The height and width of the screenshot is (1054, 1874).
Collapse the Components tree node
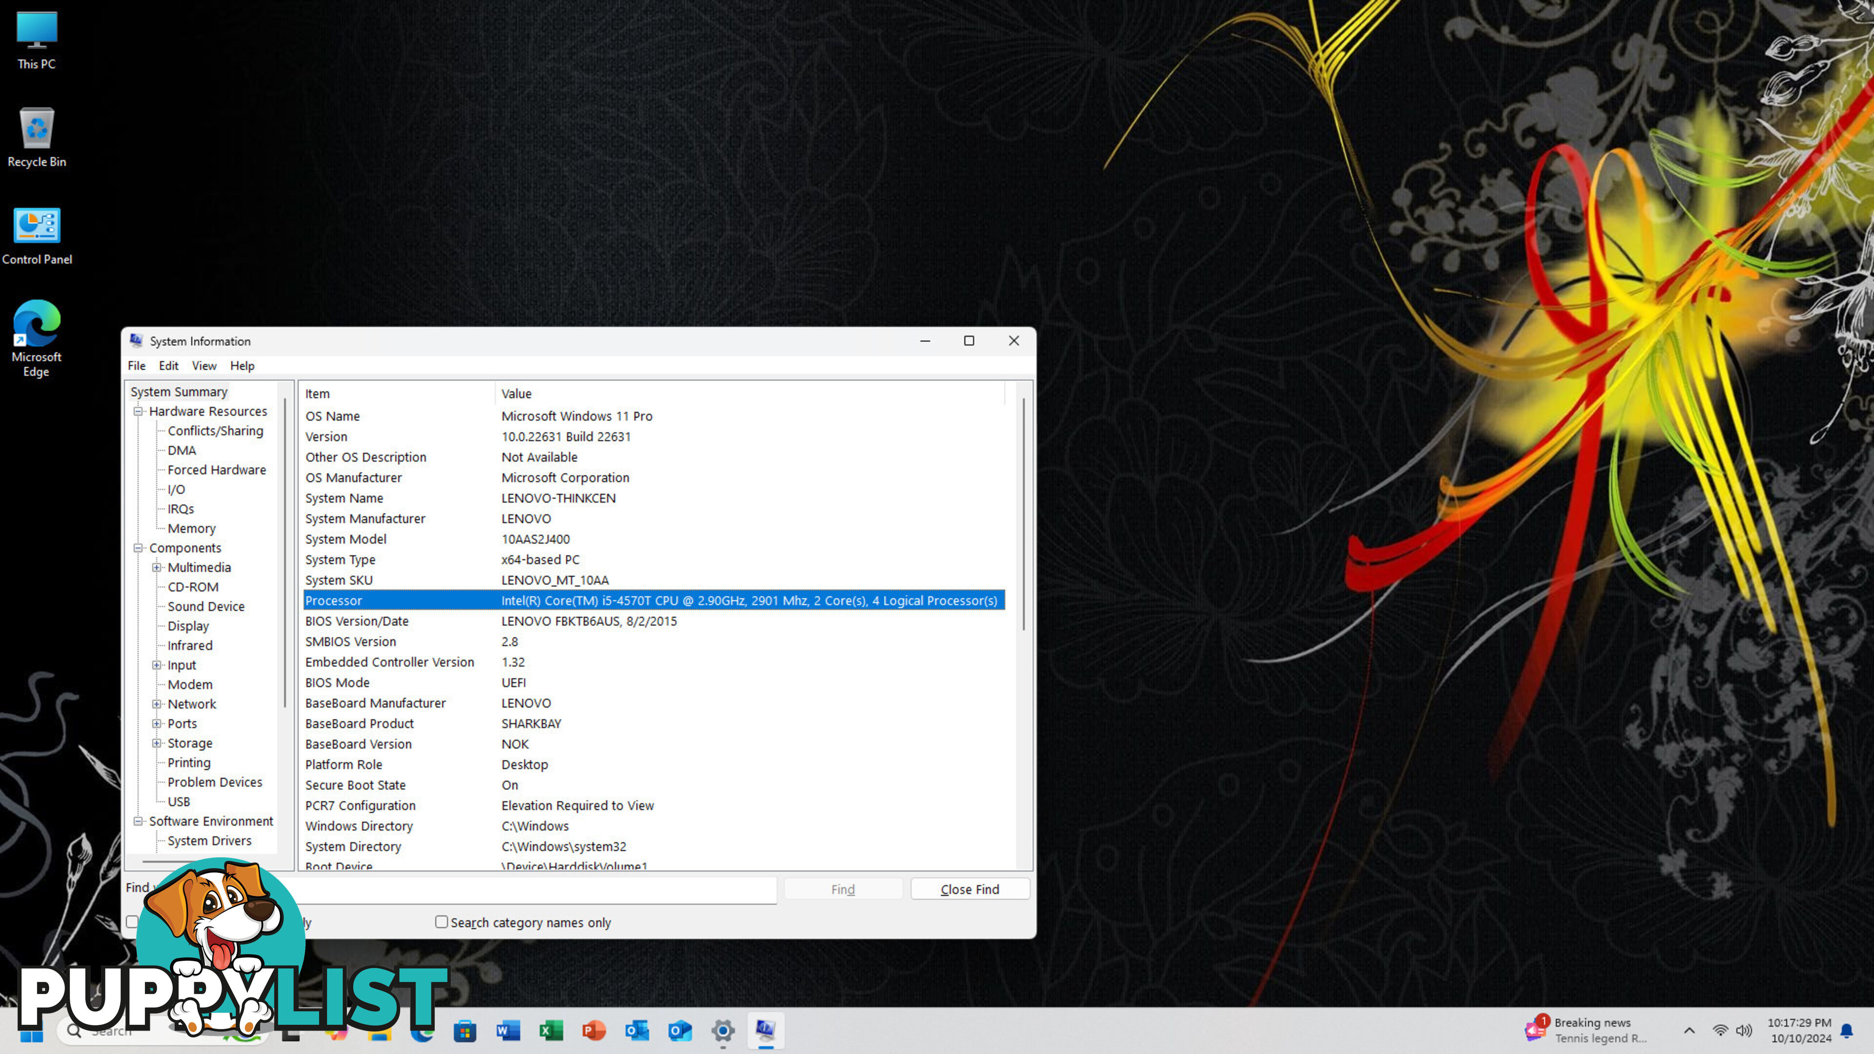(x=138, y=547)
